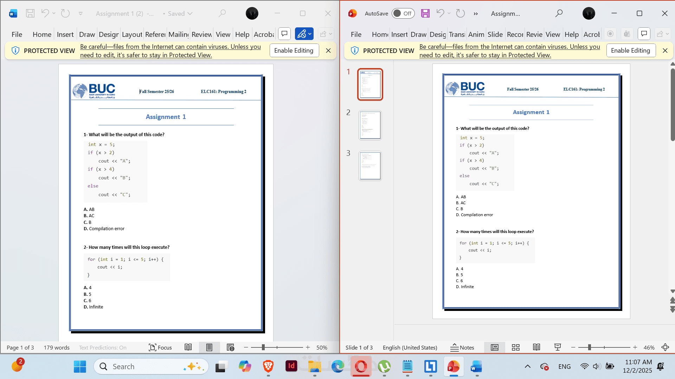
Task: Open the Layout tab in Word
Action: pyautogui.click(x=132, y=34)
